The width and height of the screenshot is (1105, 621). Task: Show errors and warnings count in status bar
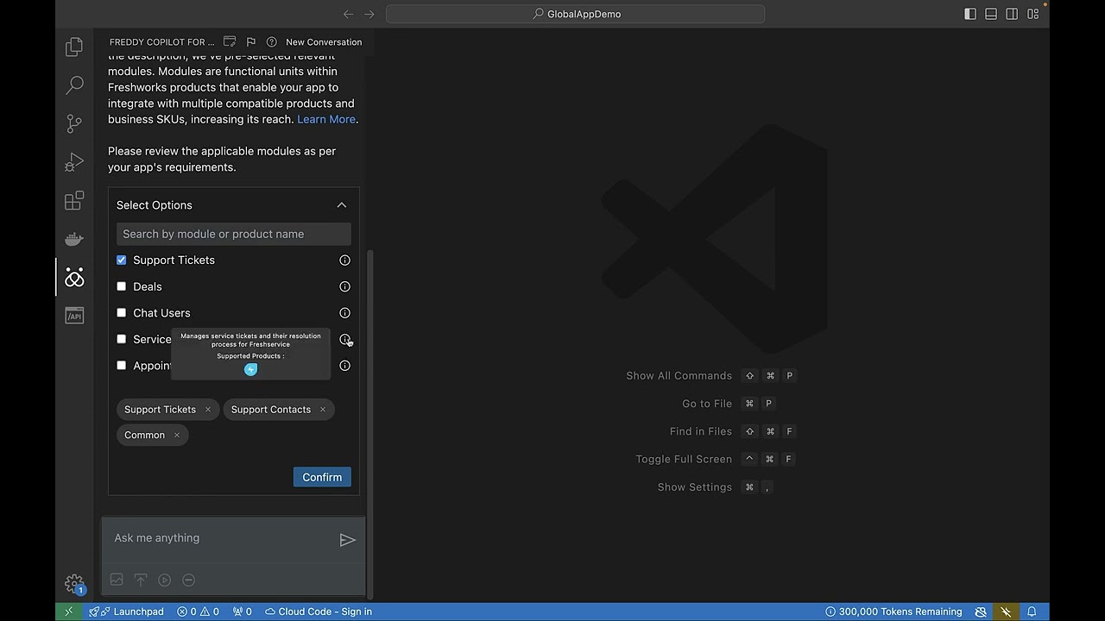tap(198, 612)
